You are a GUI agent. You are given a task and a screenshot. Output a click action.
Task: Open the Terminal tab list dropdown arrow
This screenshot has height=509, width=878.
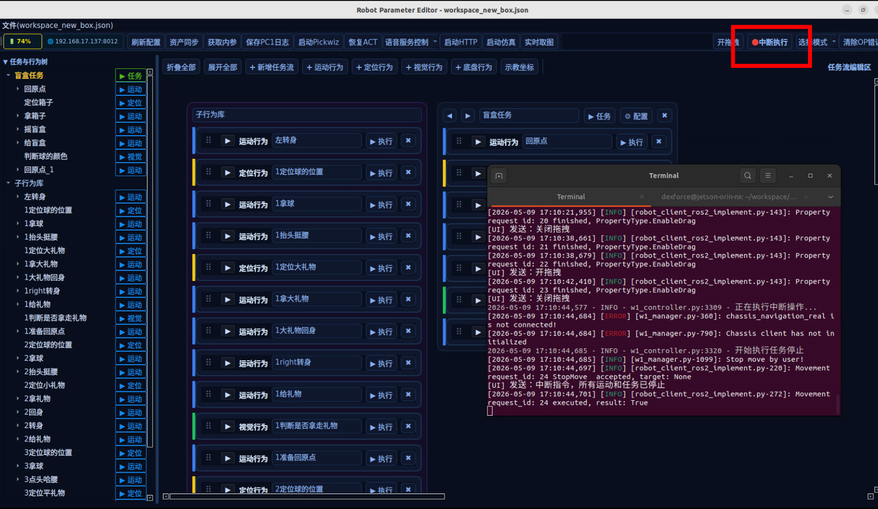pos(830,197)
